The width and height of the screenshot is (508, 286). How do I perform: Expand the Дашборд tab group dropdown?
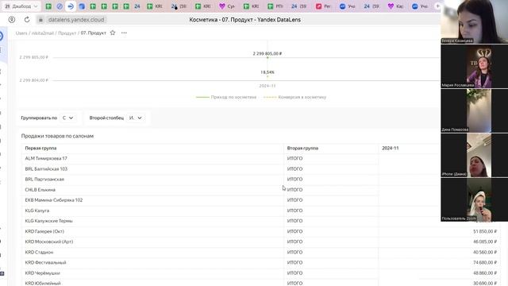pyautogui.click(x=21, y=6)
